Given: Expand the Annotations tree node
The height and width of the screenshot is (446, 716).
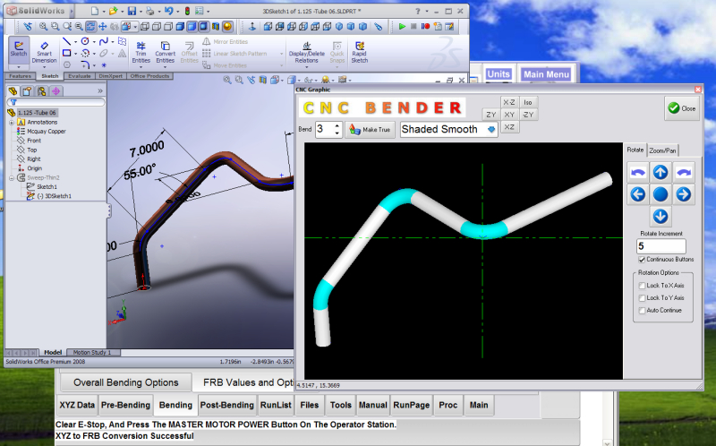Looking at the screenshot, I should coord(12,123).
